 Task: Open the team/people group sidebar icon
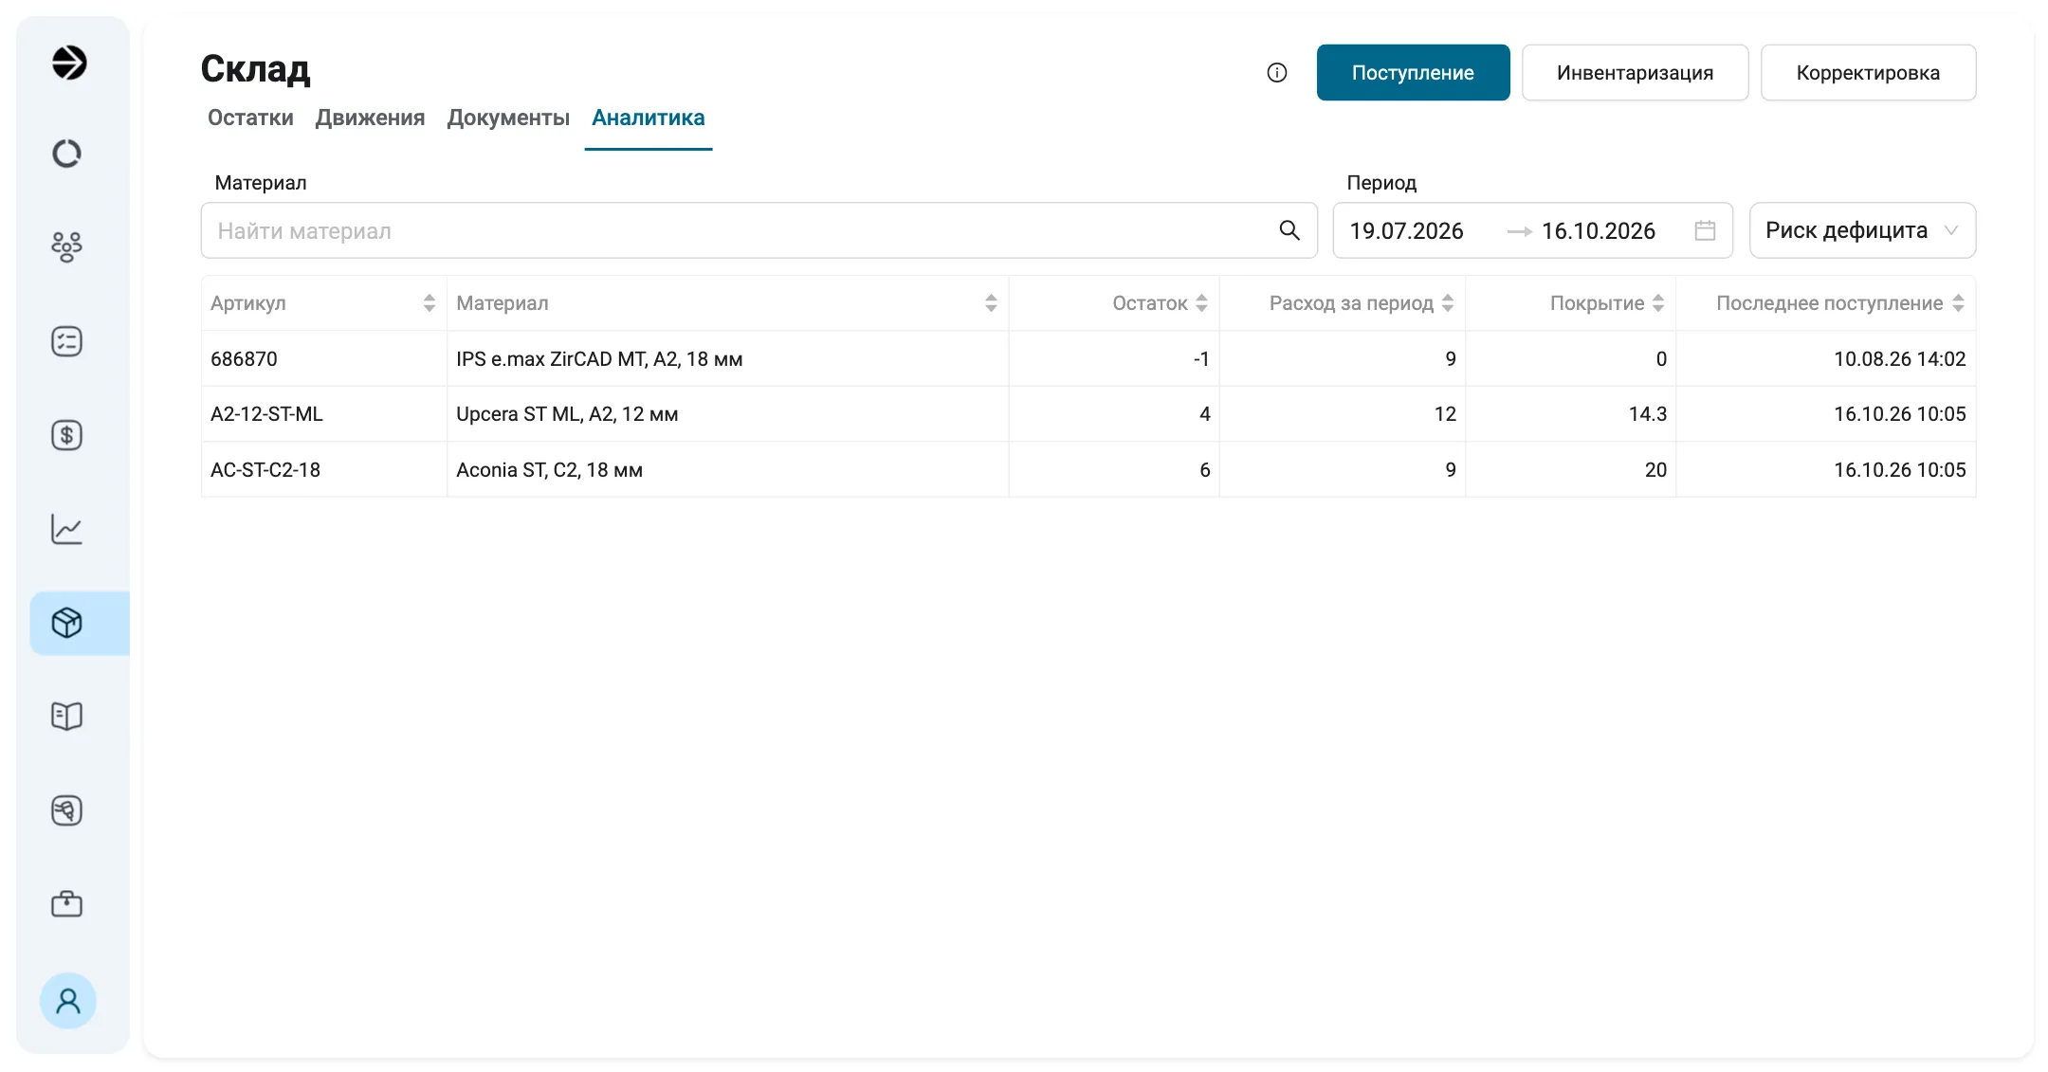66,246
